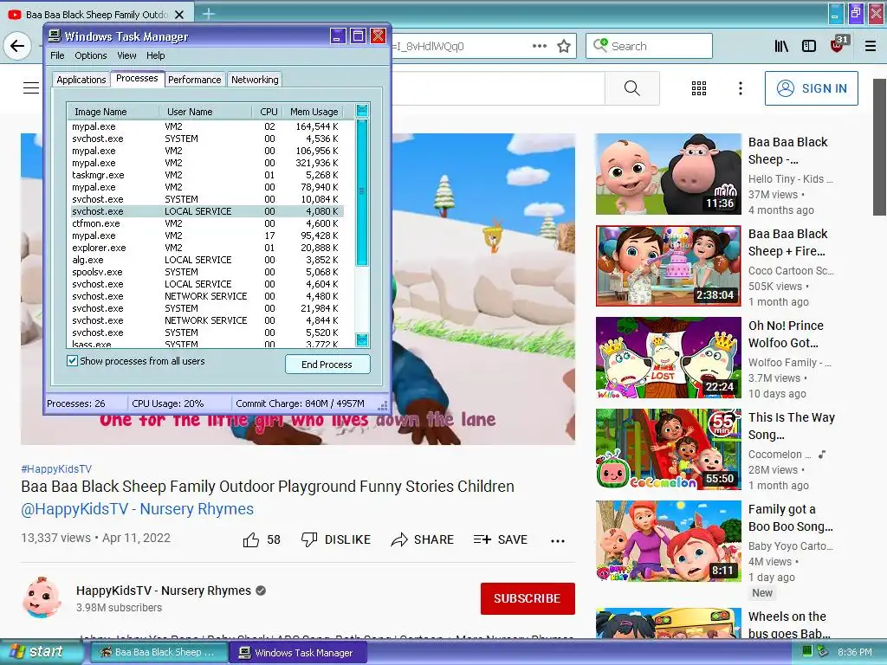The width and height of the screenshot is (887, 665).
Task: Click the green CPU usage tray icon
Action: pyautogui.click(x=807, y=652)
